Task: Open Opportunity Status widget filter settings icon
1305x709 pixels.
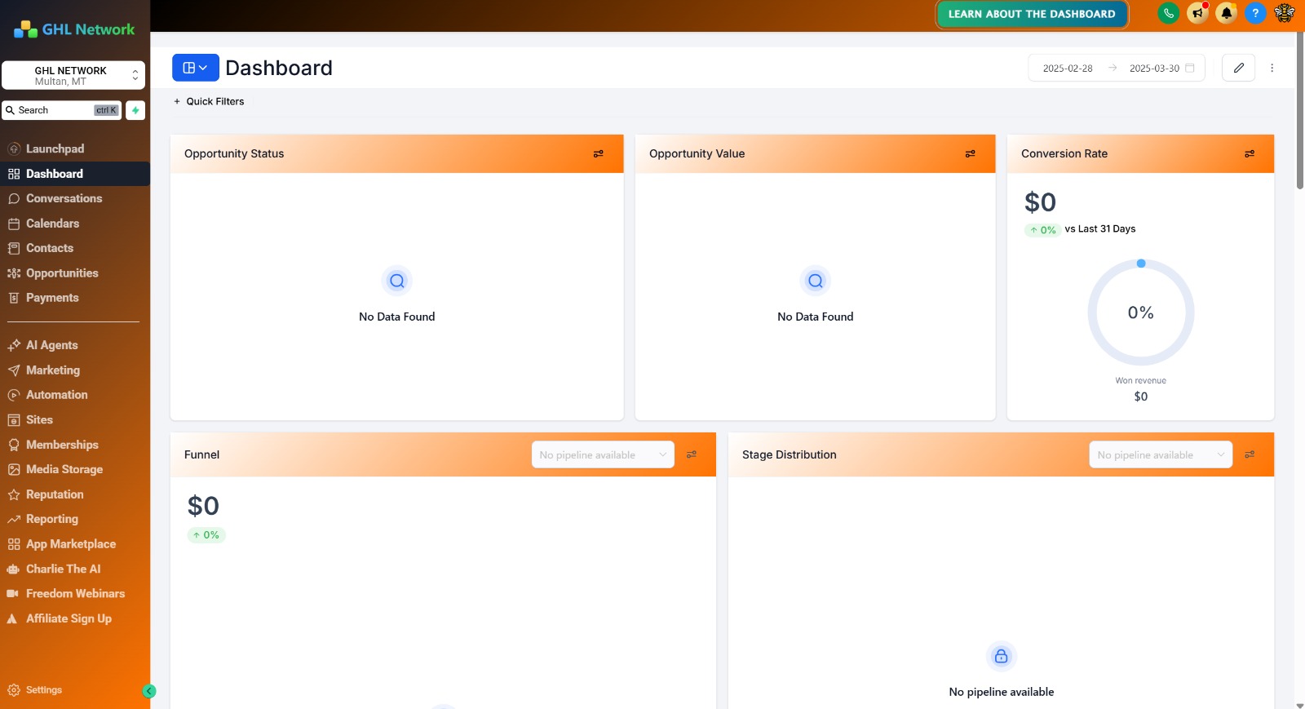Action: coord(599,153)
